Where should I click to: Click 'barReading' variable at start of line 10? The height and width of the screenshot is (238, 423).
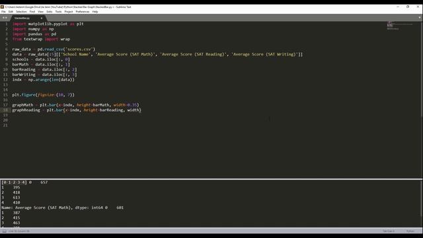(x=24, y=69)
